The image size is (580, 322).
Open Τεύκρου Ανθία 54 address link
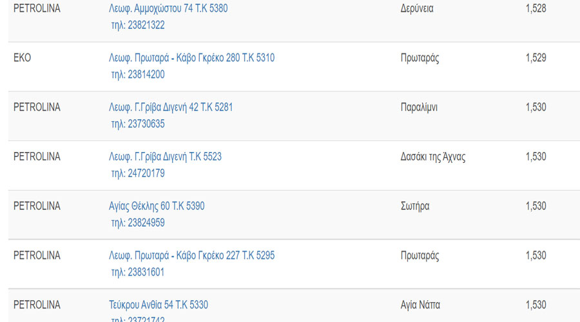(159, 305)
